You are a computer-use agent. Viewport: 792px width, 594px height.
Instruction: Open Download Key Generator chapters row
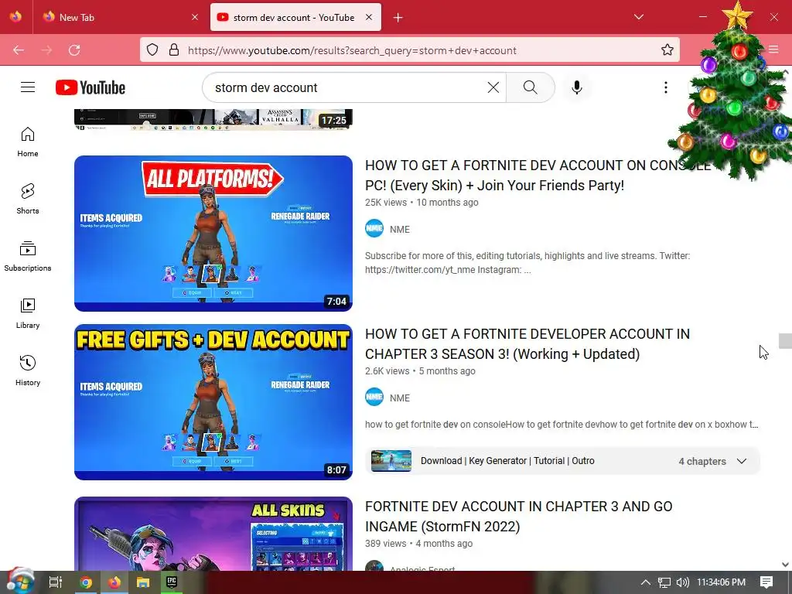563,461
